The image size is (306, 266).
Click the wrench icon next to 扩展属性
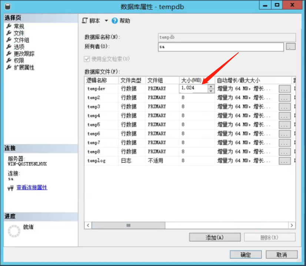coord(9,68)
